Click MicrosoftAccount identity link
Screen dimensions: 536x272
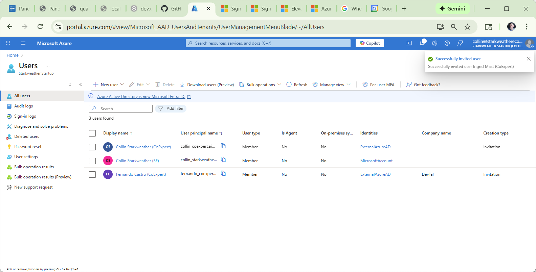click(x=376, y=161)
